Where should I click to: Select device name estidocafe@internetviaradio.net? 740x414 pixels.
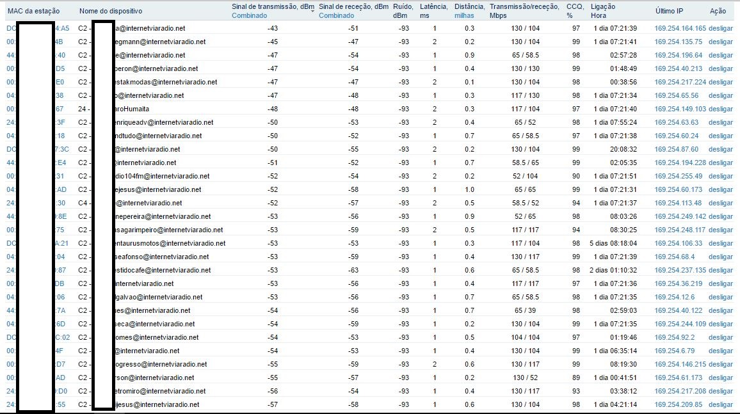[163, 270]
